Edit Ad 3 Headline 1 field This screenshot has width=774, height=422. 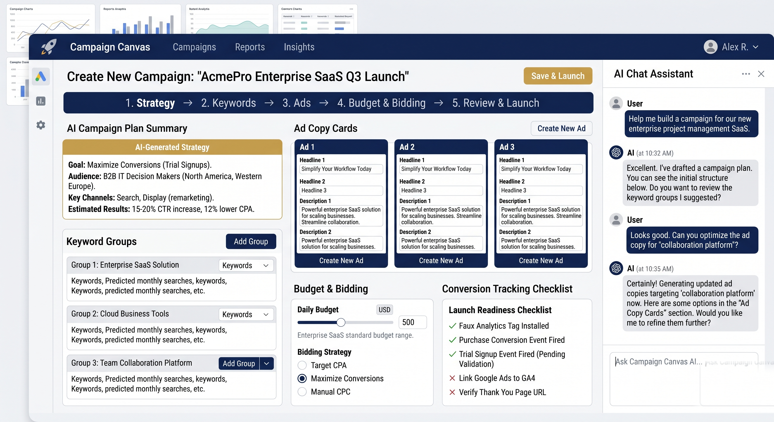pos(541,169)
